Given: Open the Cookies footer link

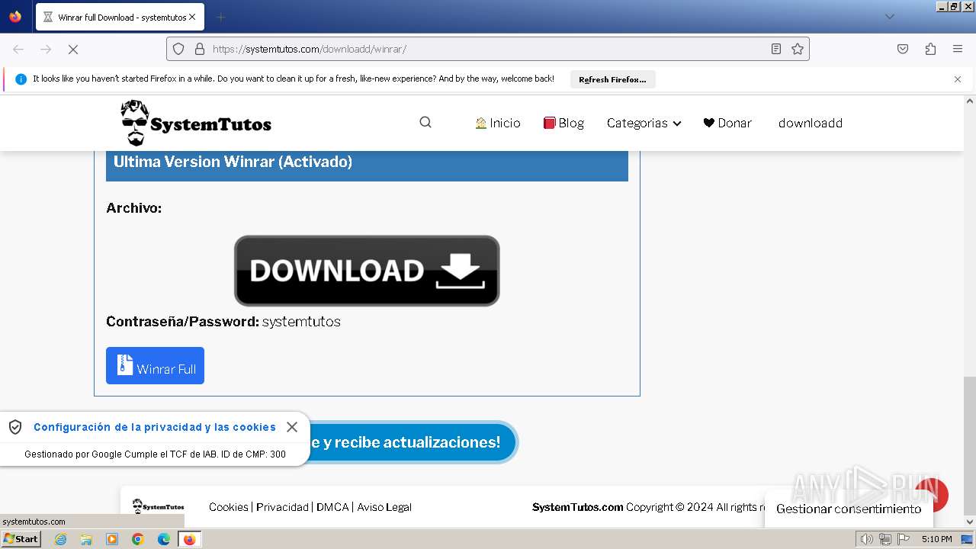Looking at the screenshot, I should (229, 507).
